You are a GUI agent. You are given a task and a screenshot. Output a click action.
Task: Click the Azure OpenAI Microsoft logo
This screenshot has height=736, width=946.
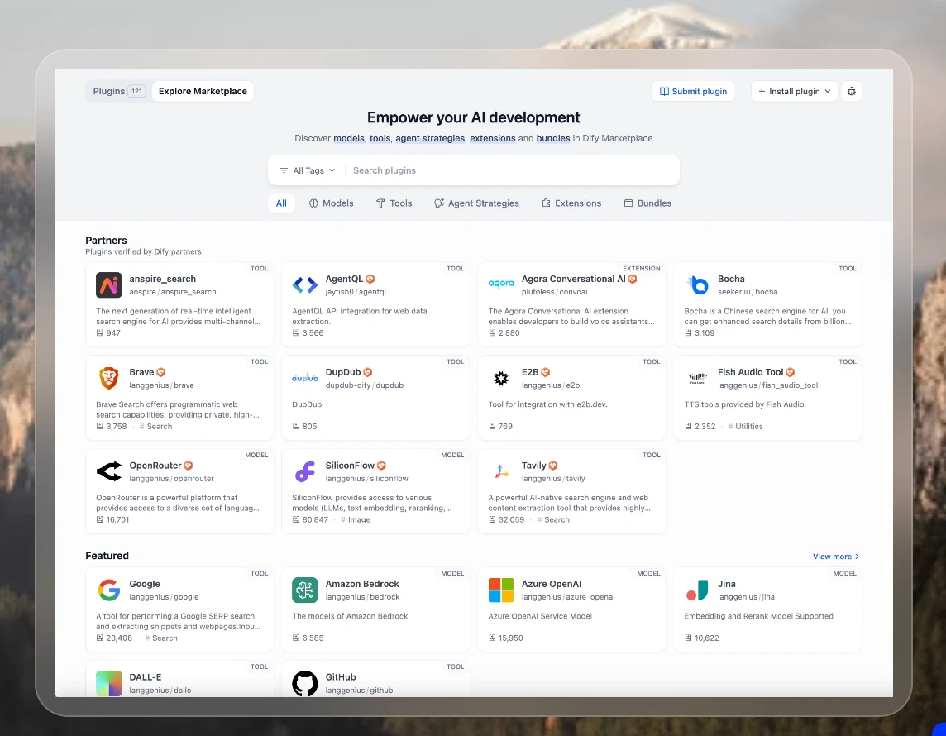tap(501, 590)
